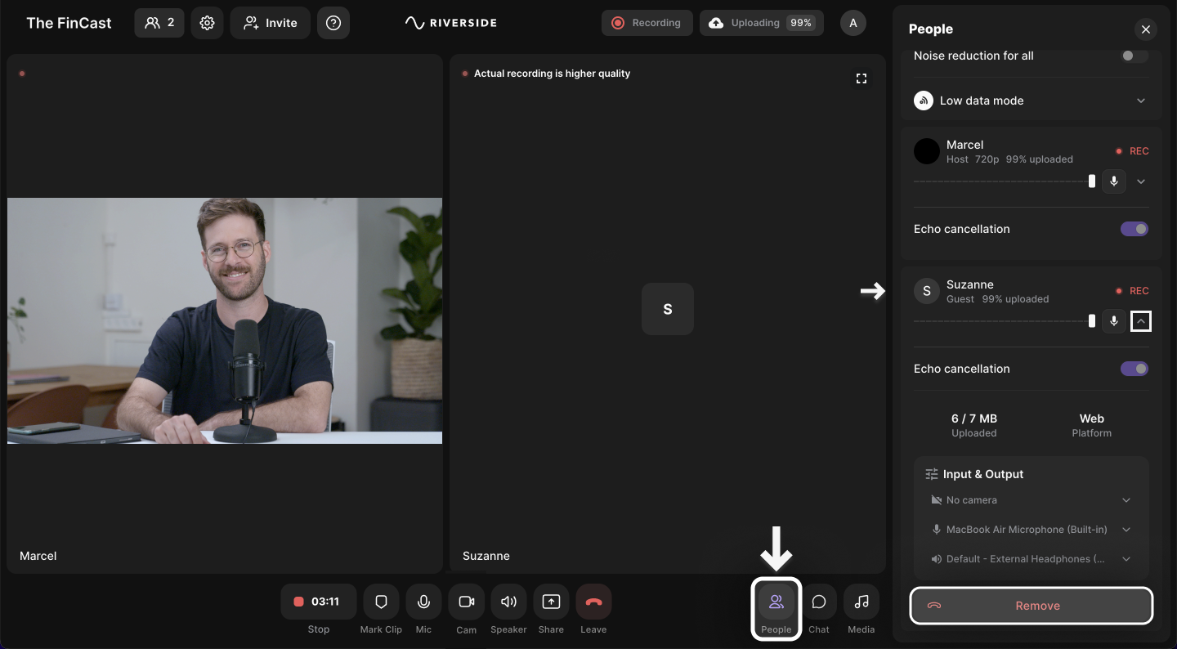Expand the Low data mode section
This screenshot has width=1177, height=649.
[1141, 101]
